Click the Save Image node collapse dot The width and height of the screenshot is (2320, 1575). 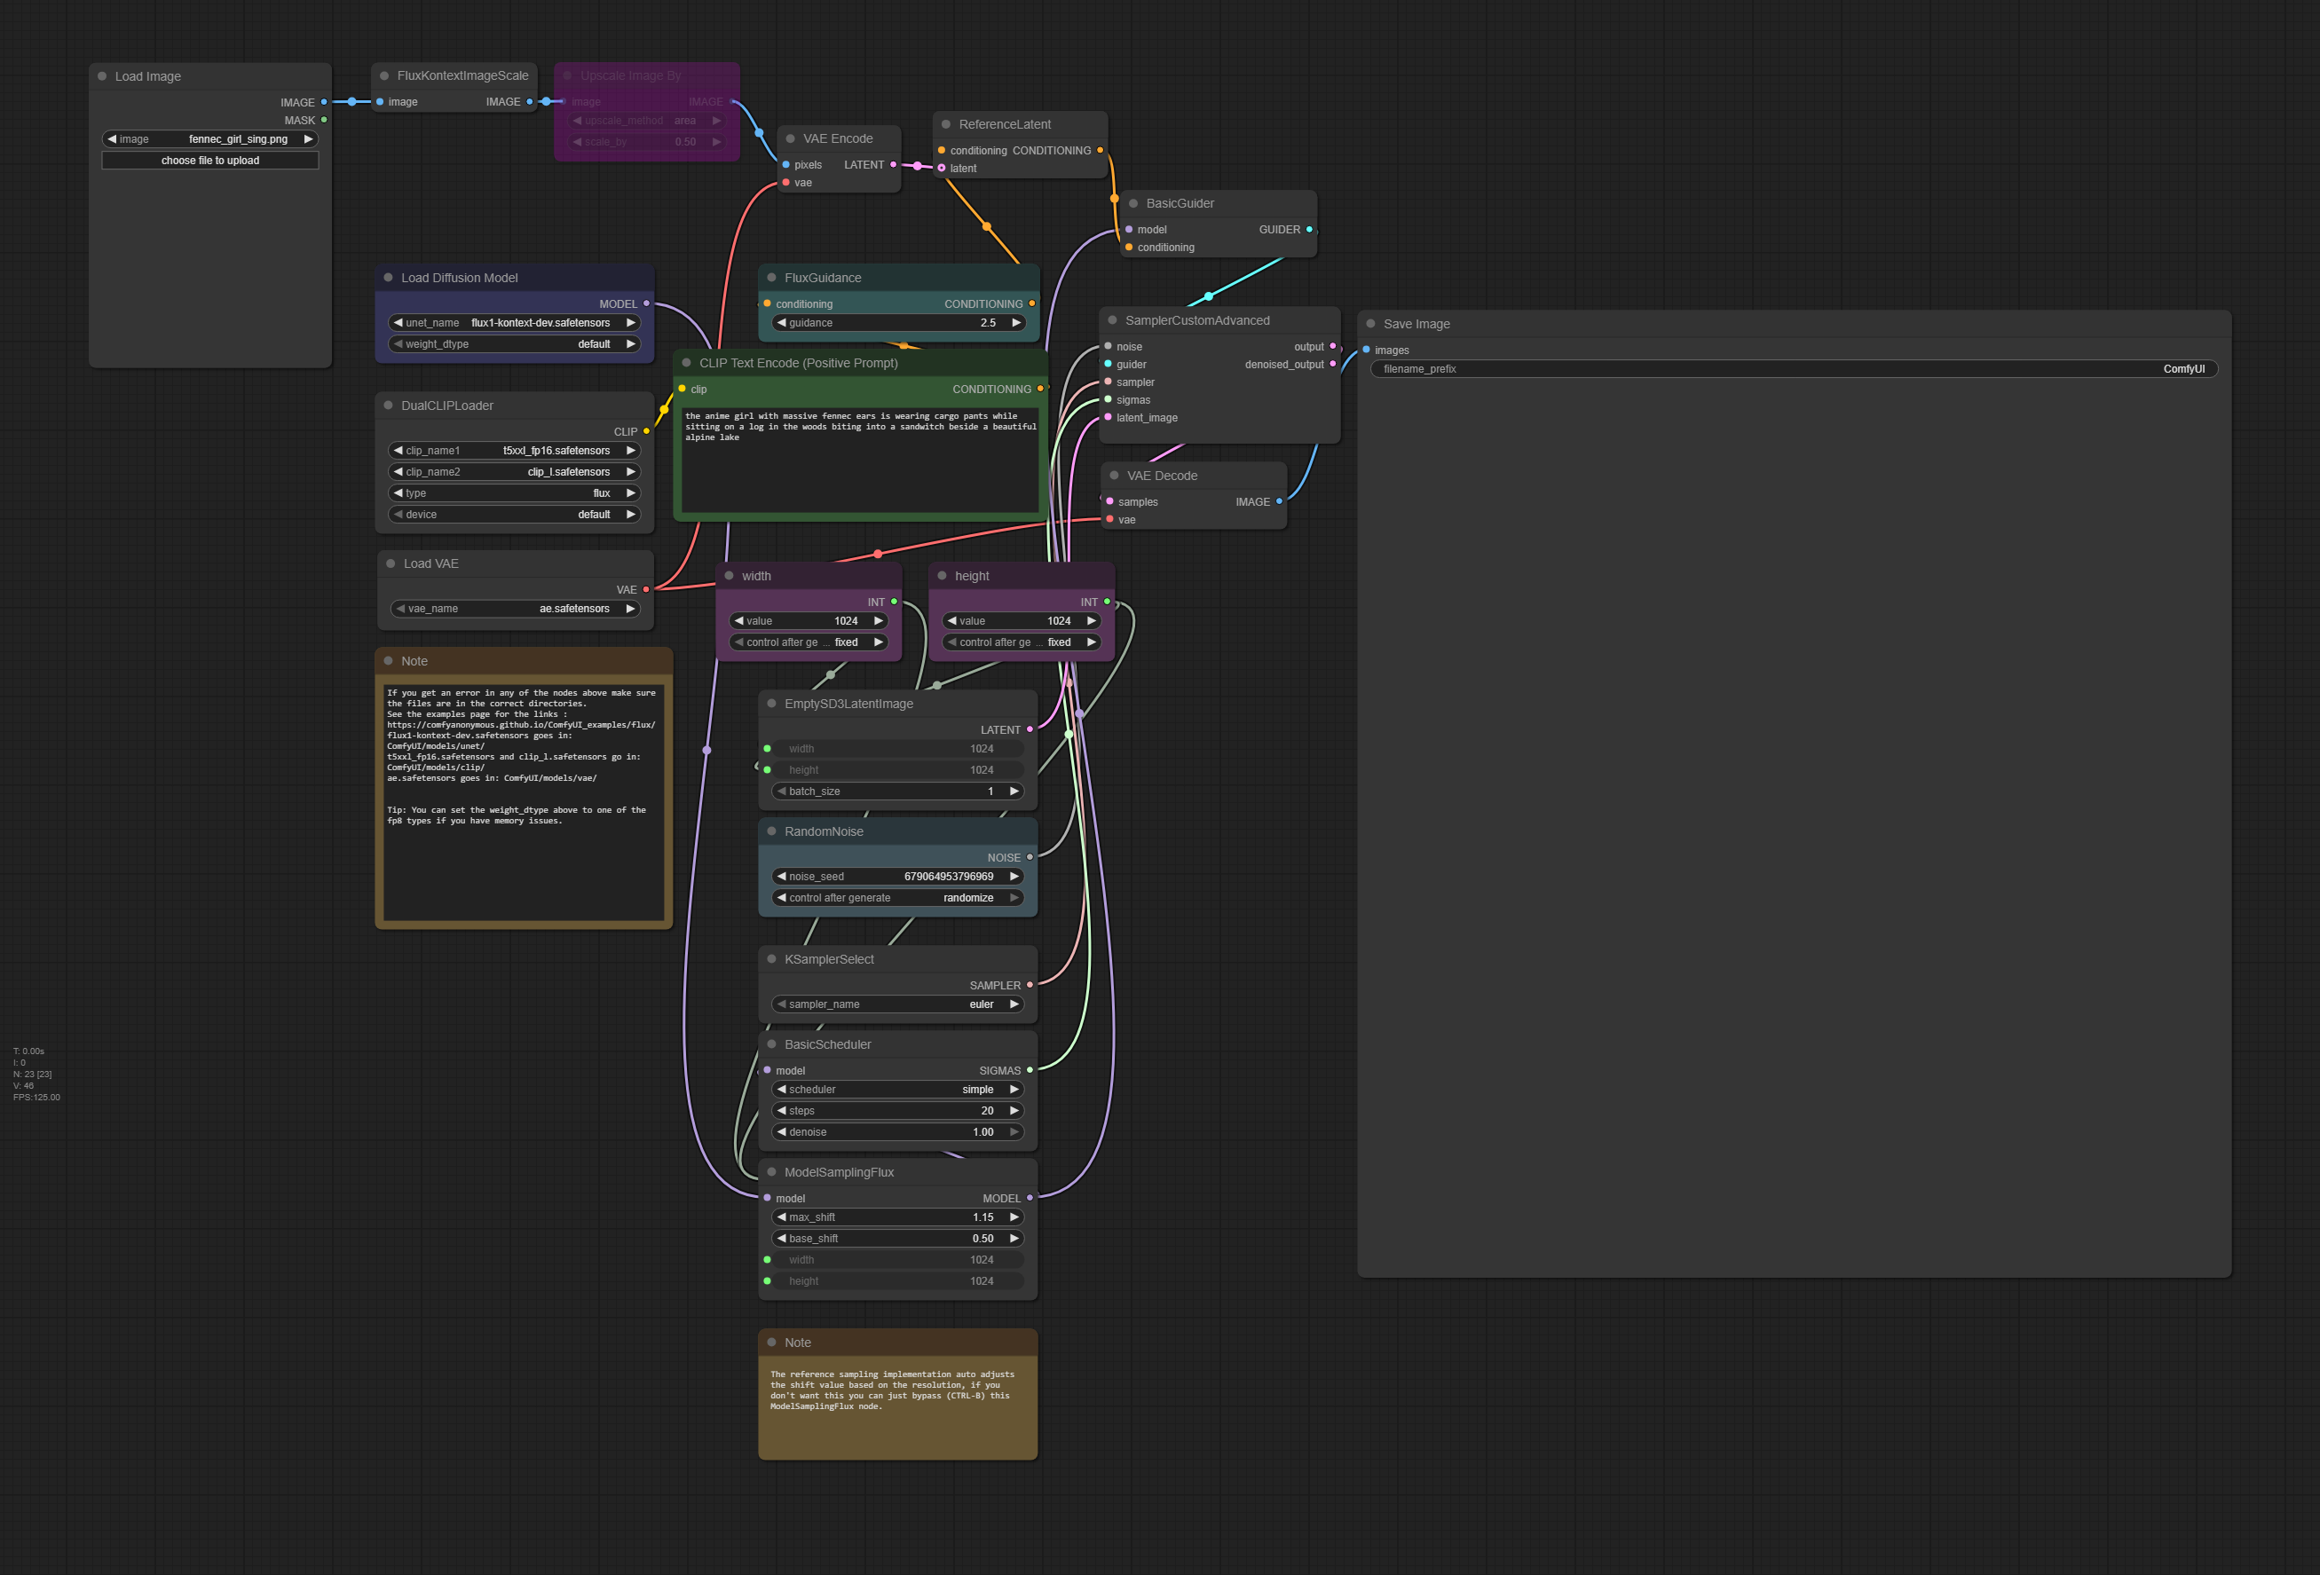pos(1370,323)
